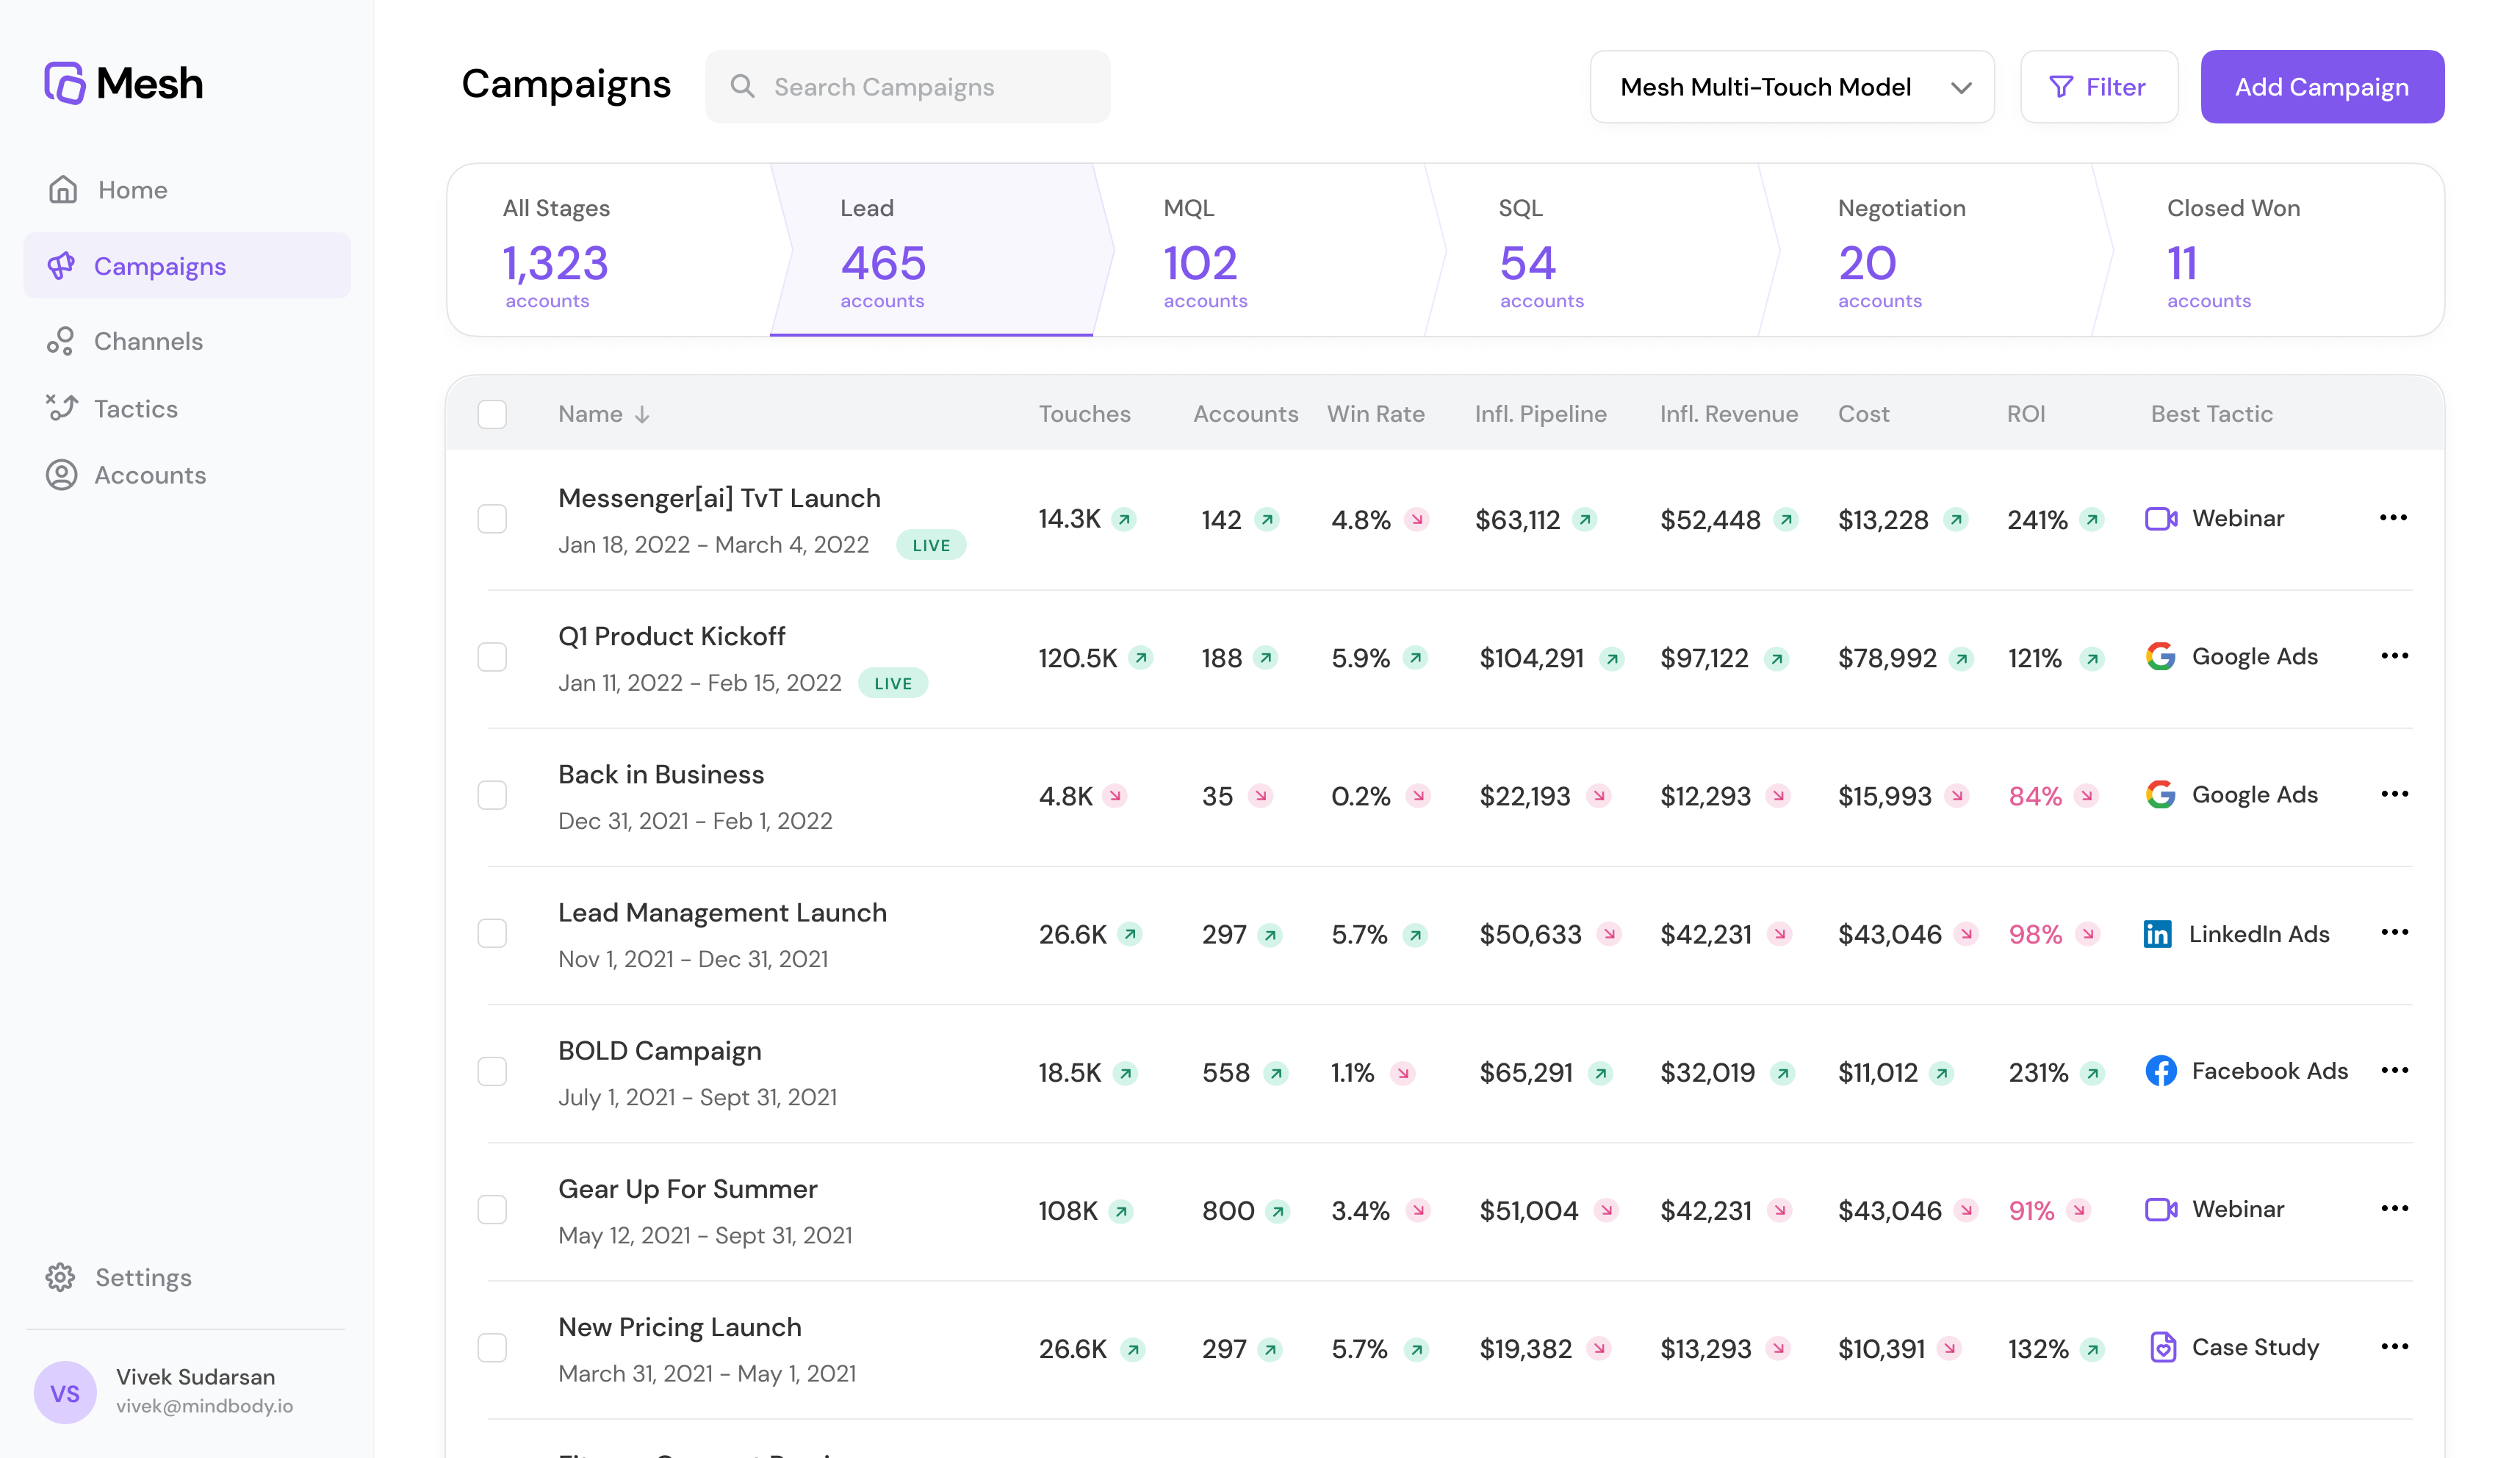Image resolution: width=2520 pixels, height=1458 pixels.
Task: Click the Add Campaign button
Action: 2321,87
